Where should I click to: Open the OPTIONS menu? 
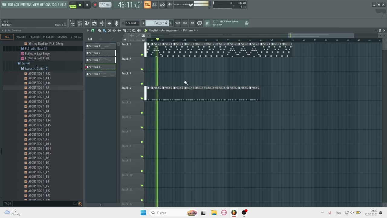[x=45, y=5]
